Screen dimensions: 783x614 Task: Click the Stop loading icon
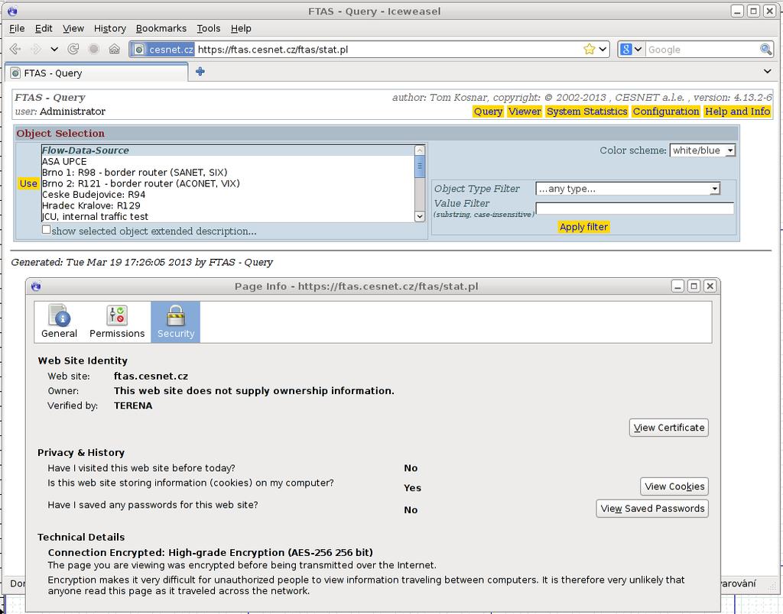point(93,49)
